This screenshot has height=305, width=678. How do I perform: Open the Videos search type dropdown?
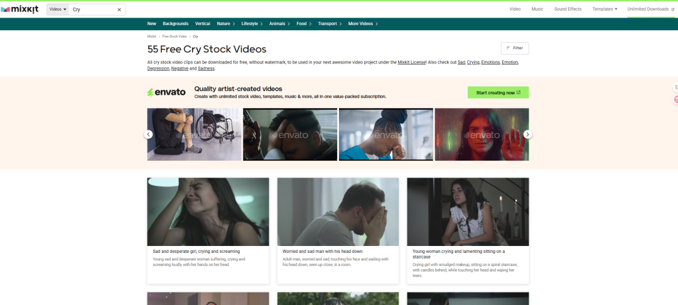[57, 9]
